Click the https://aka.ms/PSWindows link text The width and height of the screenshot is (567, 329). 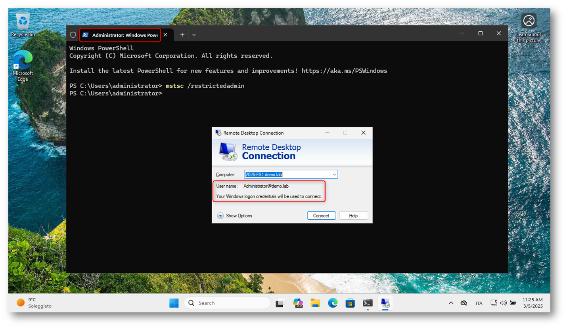(344, 71)
